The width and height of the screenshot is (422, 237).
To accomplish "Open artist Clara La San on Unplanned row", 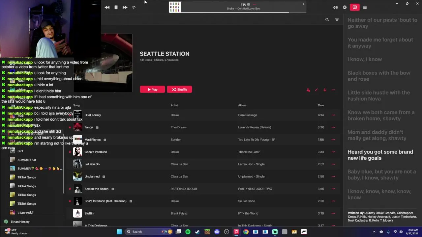I will (179, 176).
